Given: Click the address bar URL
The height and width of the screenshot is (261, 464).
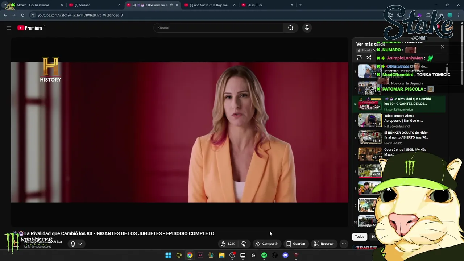Looking at the screenshot, I should point(80,15).
